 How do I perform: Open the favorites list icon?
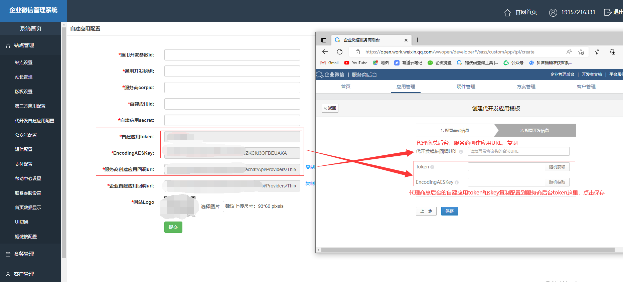[x=598, y=52]
